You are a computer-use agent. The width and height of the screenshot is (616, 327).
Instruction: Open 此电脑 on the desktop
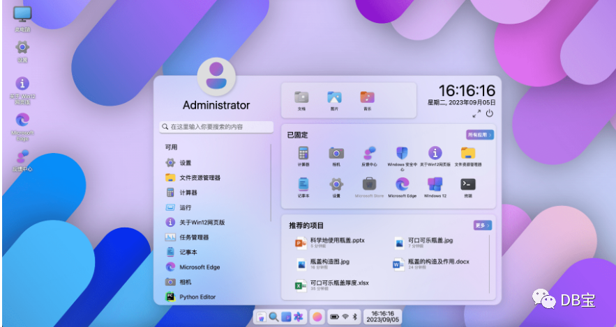coord(22,19)
